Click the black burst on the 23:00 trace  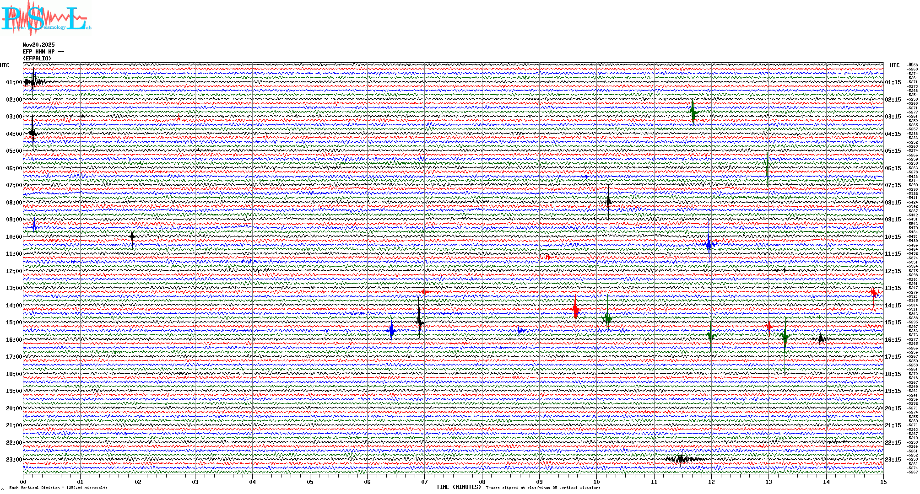click(x=682, y=459)
